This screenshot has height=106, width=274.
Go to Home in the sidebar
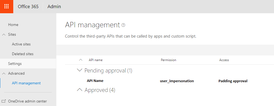(13, 25)
